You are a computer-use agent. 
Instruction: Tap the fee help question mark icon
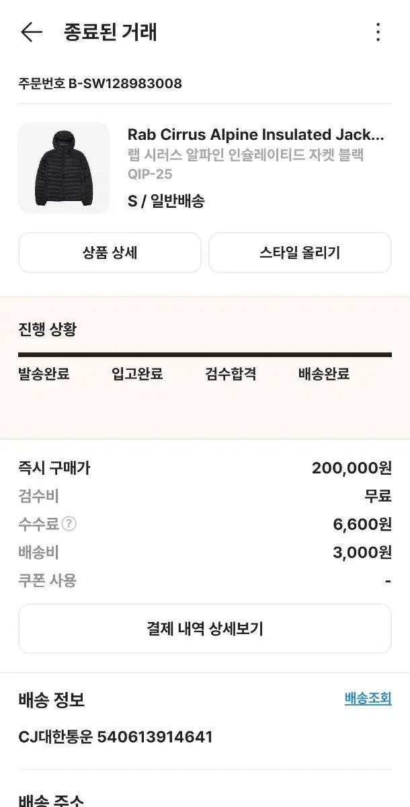click(69, 524)
